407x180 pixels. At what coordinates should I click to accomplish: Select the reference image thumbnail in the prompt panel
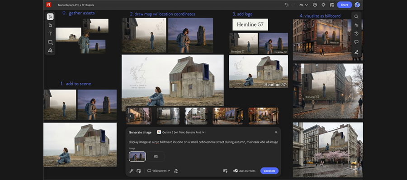click(137, 157)
